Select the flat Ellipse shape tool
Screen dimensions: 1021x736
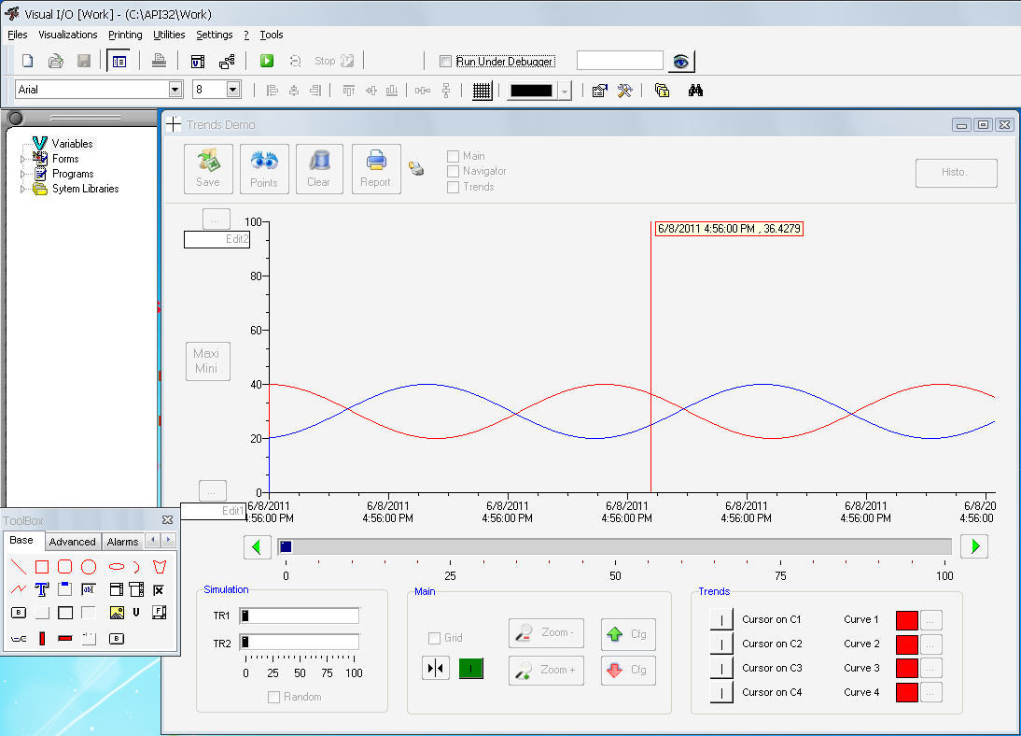[x=117, y=567]
